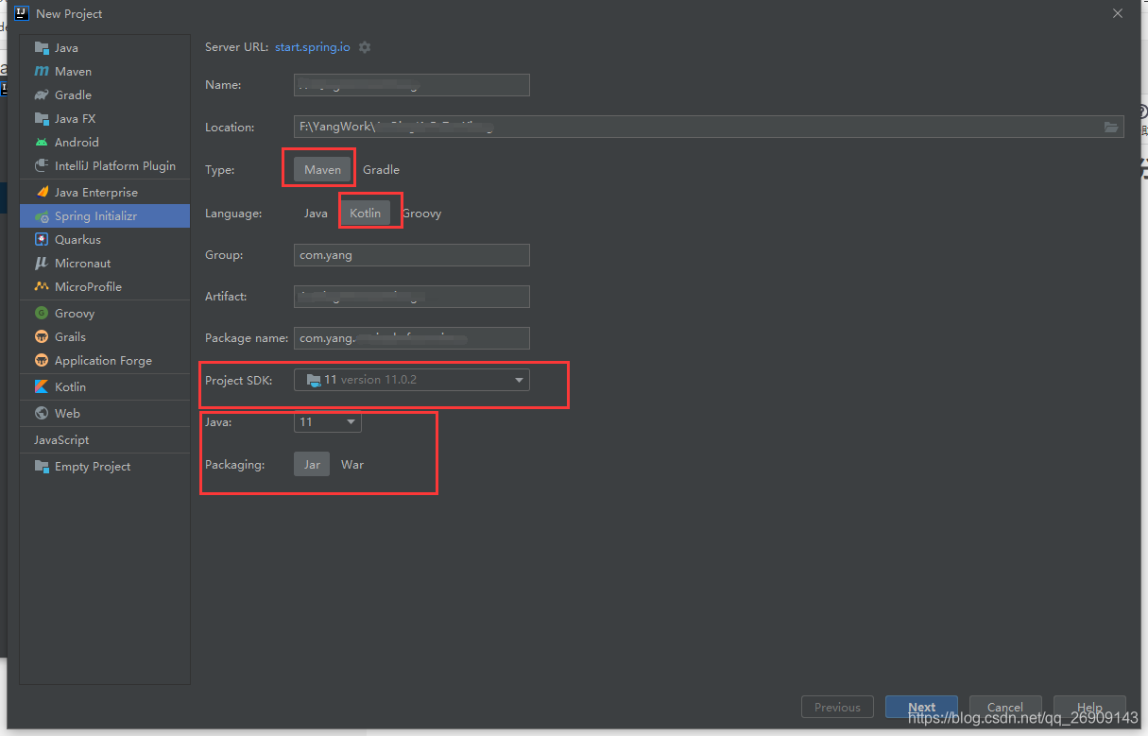Pick the Groovy icon in sidebar

pyautogui.click(x=42, y=313)
